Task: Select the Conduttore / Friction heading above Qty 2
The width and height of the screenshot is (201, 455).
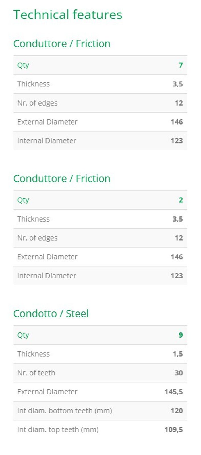Action: (62, 179)
